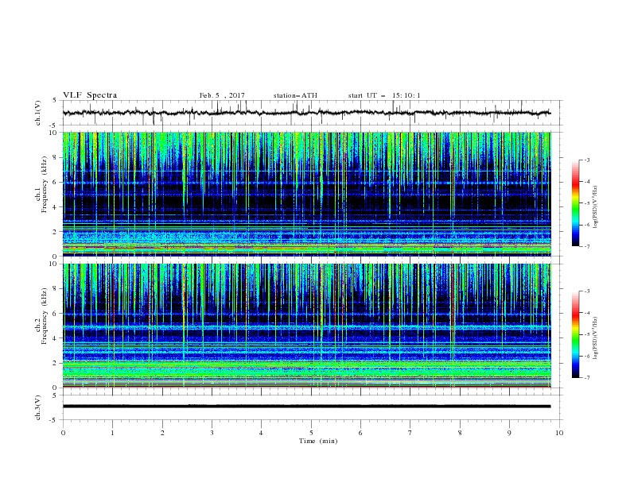This screenshot has height=486, width=630.
Task: Click the '4' kHz tick on ch.2 spectrogram
Action: coord(56,338)
